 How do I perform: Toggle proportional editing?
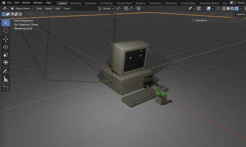point(139,9)
